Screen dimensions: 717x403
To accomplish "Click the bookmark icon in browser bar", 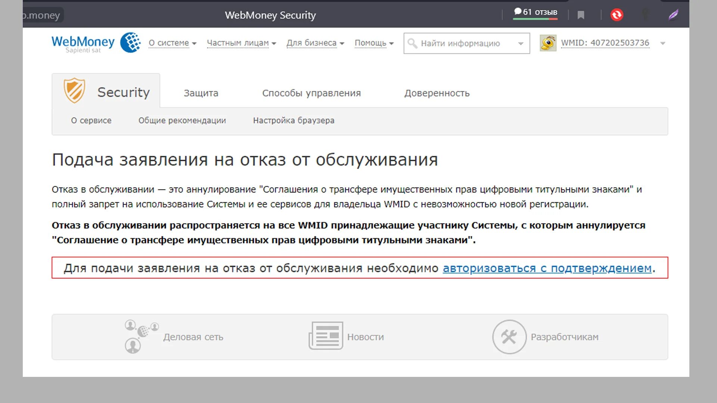I will pos(581,15).
